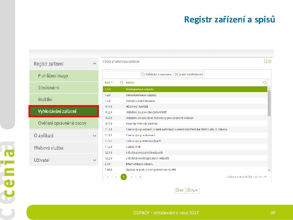The image size is (293, 220).
Task: Expand the O aplikaci menu section
Action: [x=64, y=135]
